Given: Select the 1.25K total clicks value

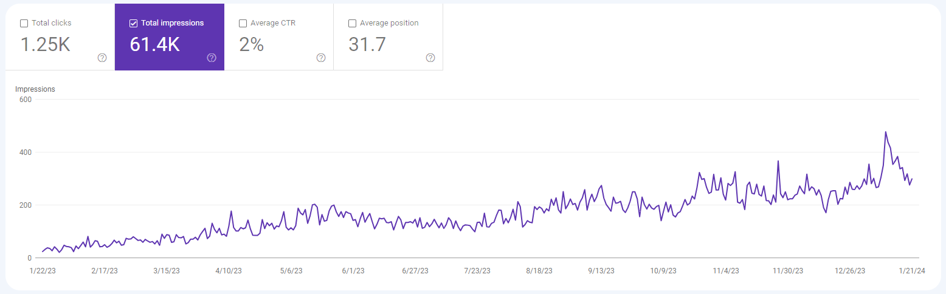Looking at the screenshot, I should 46,44.
